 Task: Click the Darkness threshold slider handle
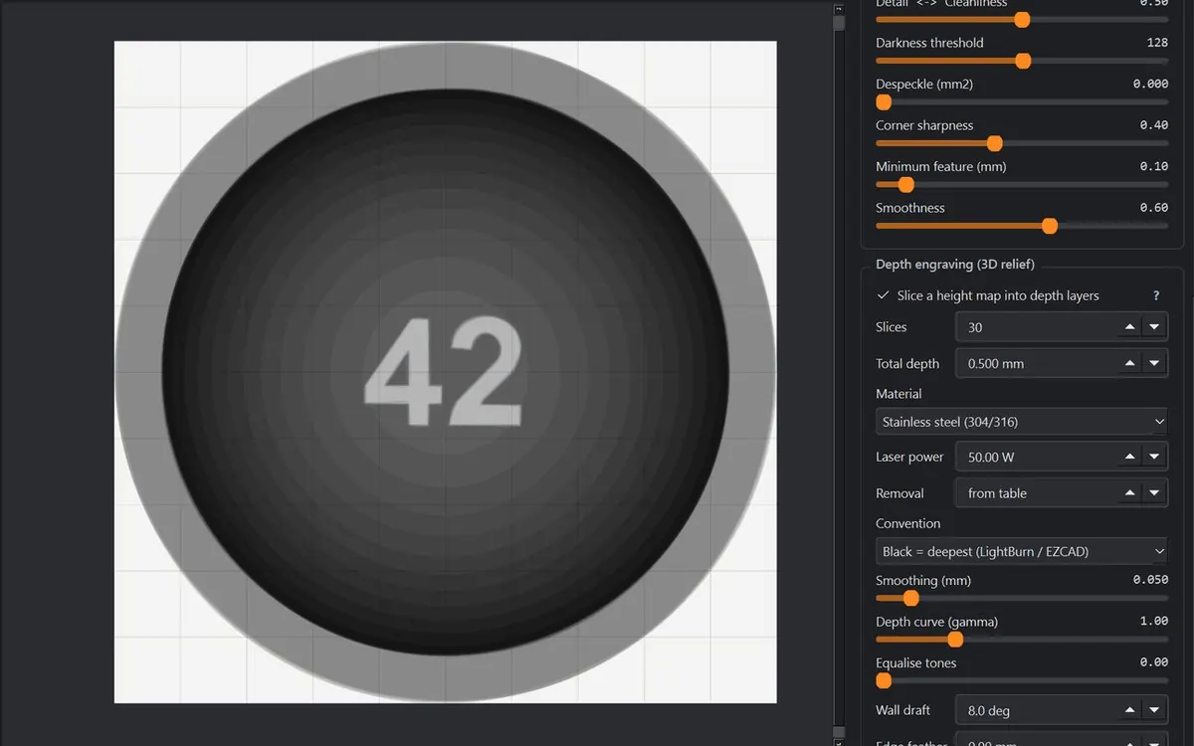[x=1023, y=62]
